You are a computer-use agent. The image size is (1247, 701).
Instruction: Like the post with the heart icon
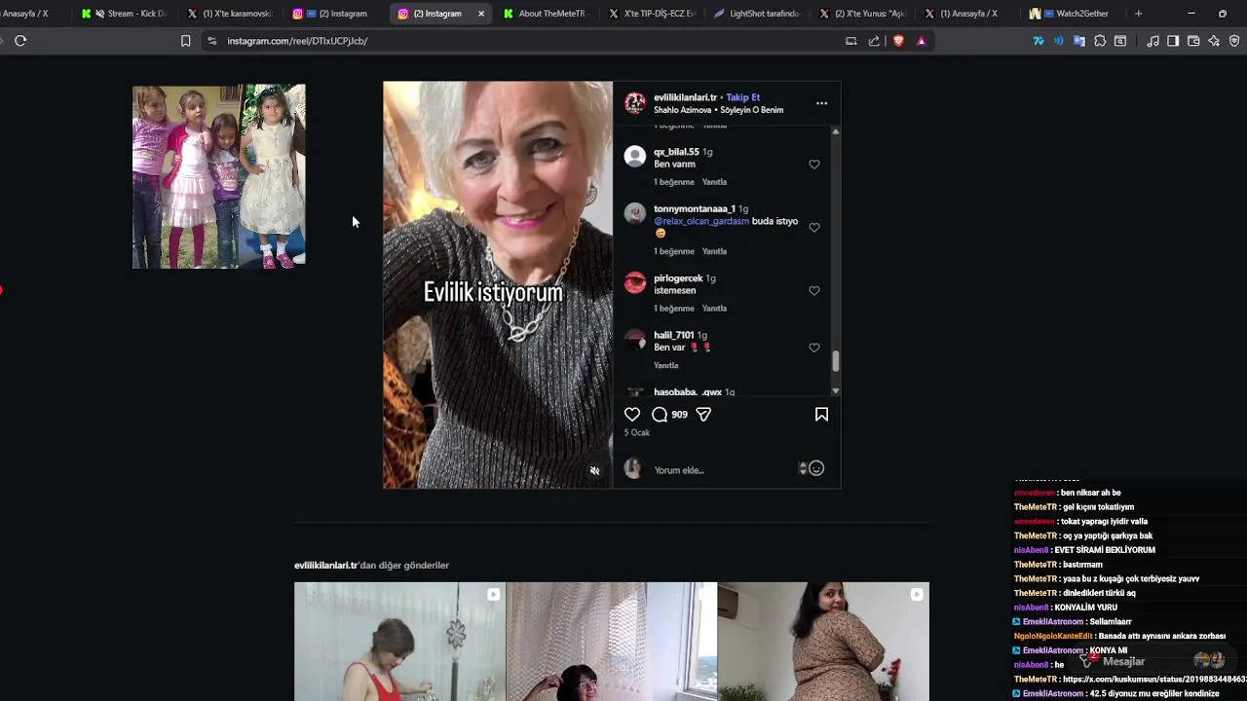(x=632, y=415)
